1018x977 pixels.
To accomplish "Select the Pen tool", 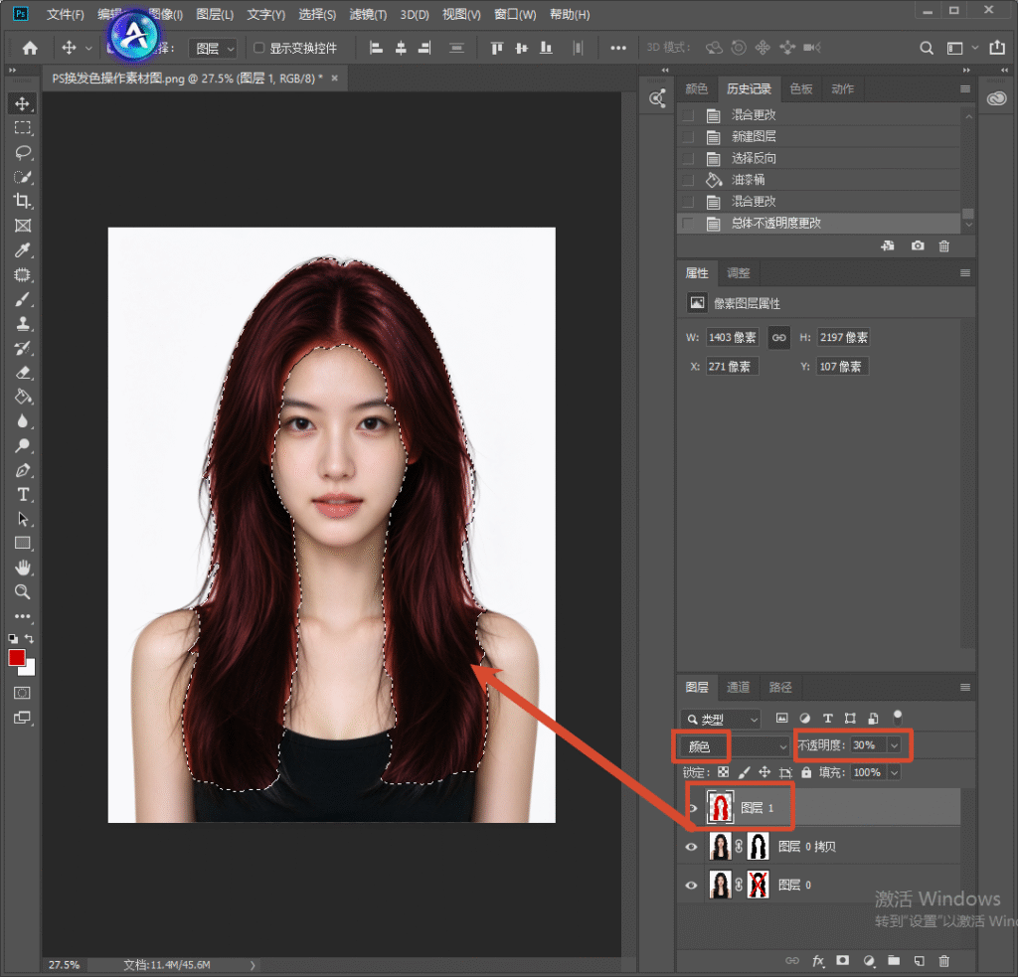I will [23, 470].
